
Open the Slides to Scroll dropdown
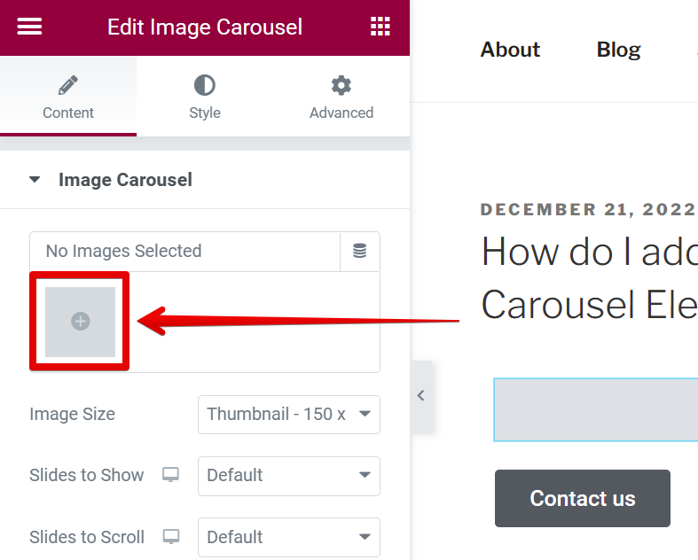(x=289, y=537)
